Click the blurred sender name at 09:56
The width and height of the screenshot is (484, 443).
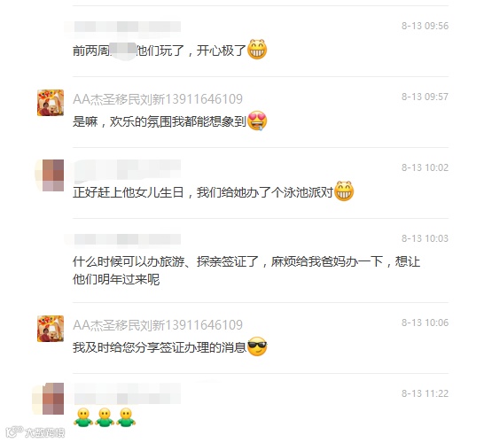click(123, 27)
